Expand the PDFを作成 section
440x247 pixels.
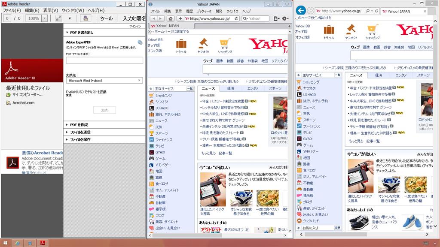67,125
